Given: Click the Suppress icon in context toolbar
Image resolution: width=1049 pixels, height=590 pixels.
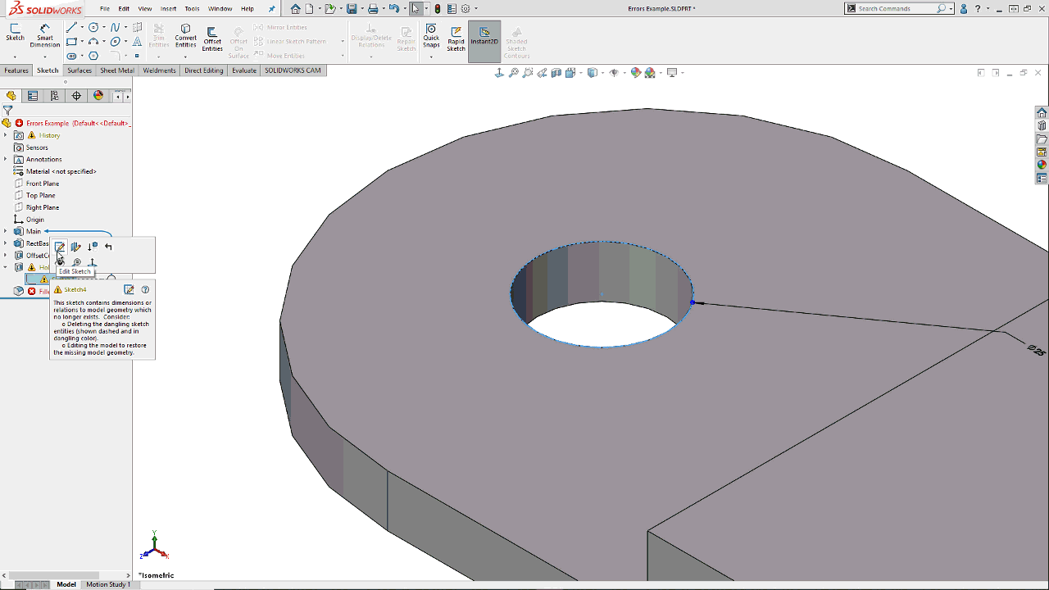Looking at the screenshot, I should (x=92, y=247).
